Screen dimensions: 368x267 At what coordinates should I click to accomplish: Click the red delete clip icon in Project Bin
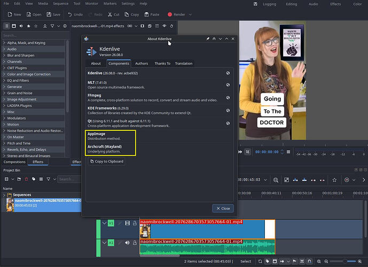(x=26, y=179)
